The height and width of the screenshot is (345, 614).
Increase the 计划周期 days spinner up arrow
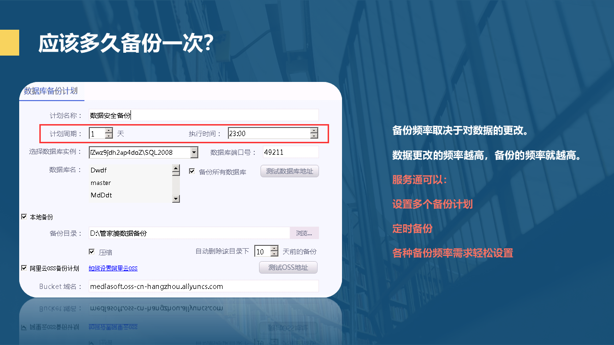coord(109,130)
